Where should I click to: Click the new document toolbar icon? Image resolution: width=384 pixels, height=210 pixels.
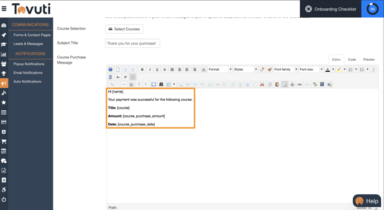[118, 70]
